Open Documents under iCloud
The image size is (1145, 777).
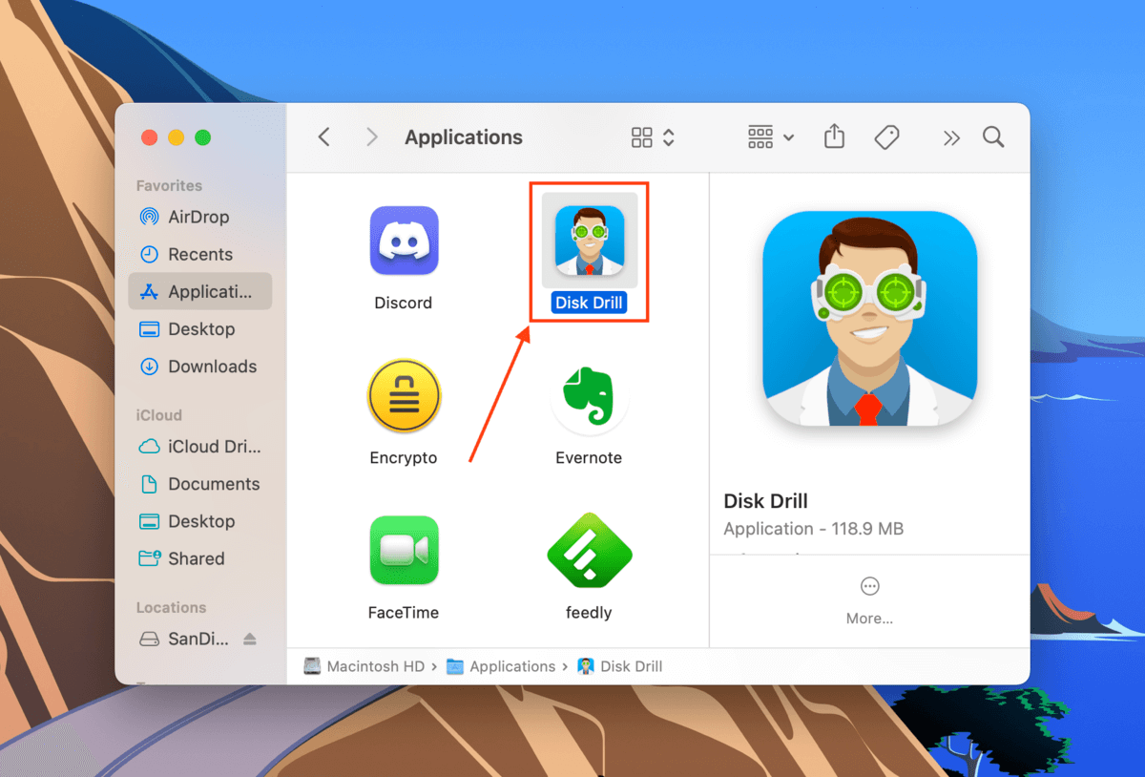(x=200, y=483)
